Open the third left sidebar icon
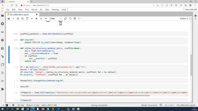Viewport: 198px width, 111px height. 2,32
